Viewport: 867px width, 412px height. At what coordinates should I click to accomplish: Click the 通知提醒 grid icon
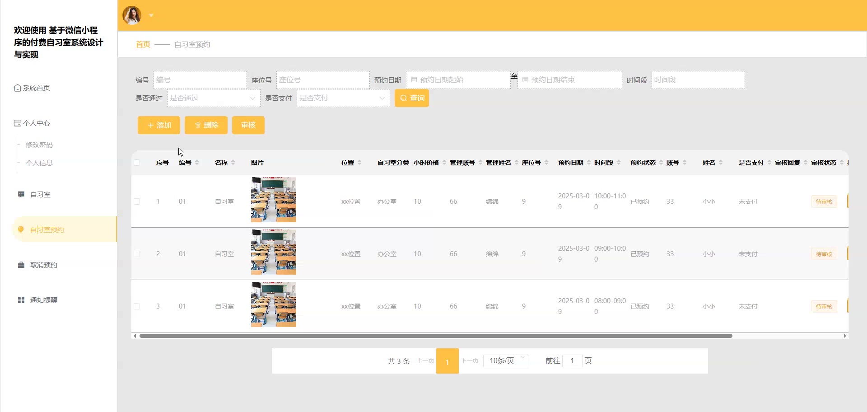(x=21, y=300)
